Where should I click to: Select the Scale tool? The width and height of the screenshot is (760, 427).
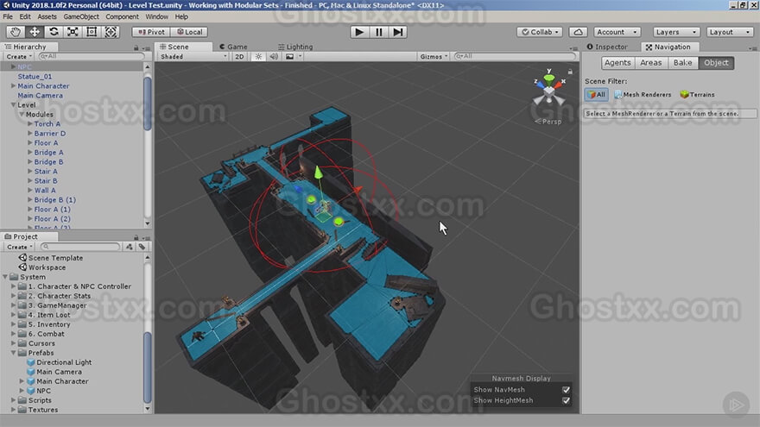click(73, 32)
